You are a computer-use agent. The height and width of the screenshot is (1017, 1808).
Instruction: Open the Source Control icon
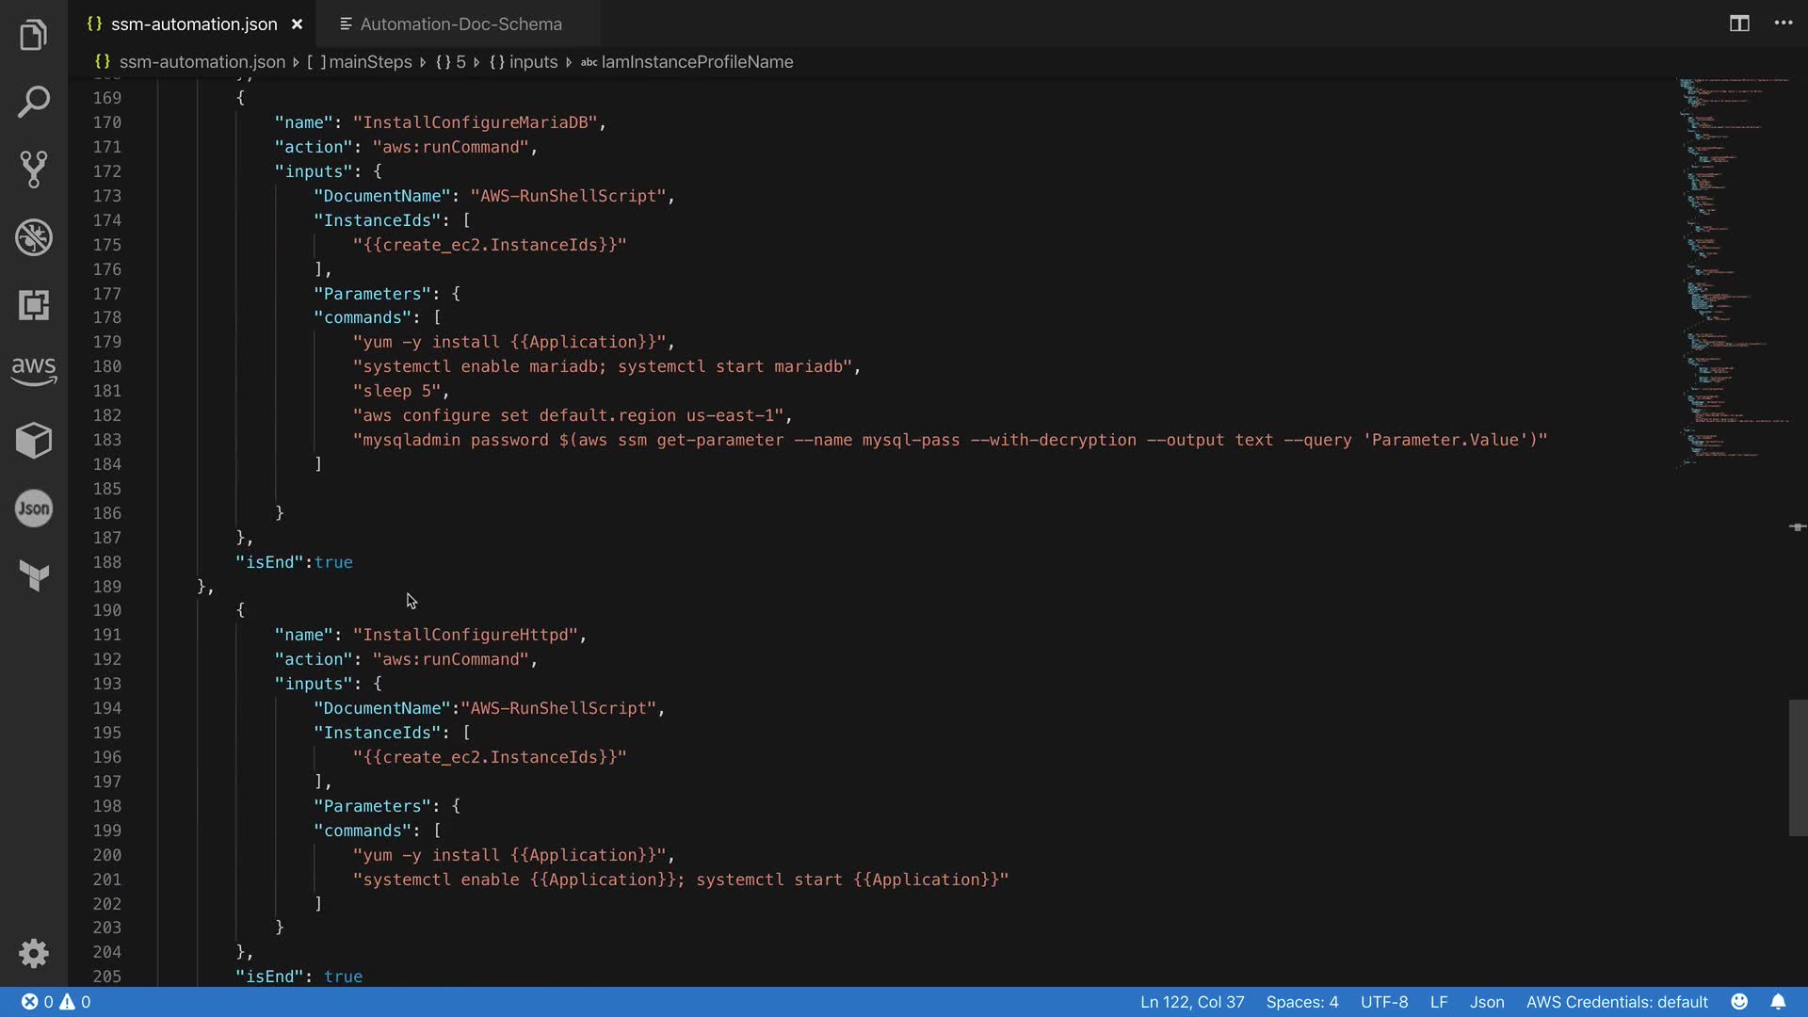click(x=34, y=169)
